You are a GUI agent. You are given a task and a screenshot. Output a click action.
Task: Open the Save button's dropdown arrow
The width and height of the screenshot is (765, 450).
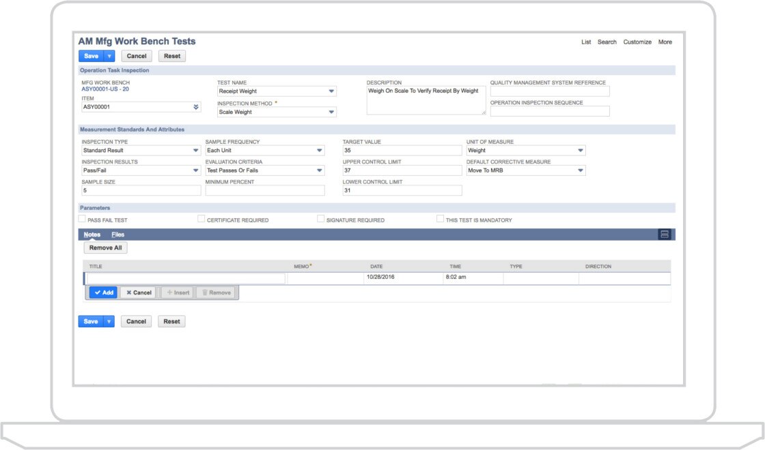click(107, 55)
